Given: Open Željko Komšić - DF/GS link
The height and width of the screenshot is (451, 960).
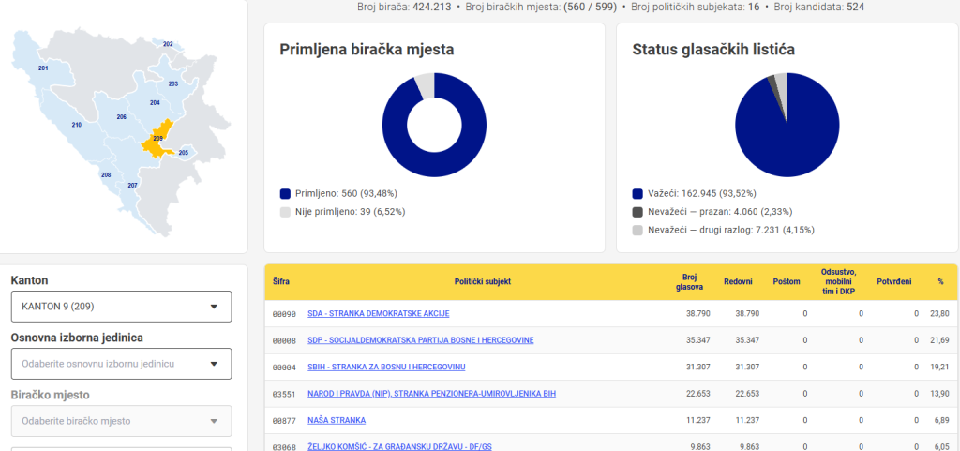Looking at the screenshot, I should [399, 446].
